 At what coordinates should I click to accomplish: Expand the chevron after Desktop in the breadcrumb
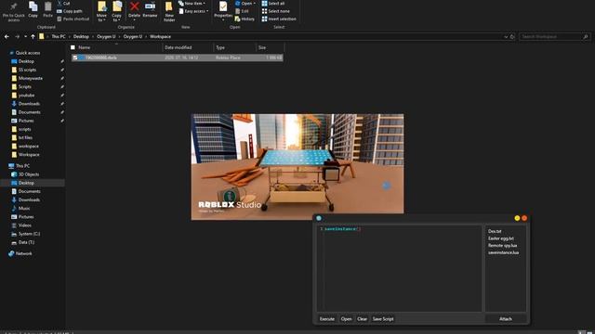point(93,37)
